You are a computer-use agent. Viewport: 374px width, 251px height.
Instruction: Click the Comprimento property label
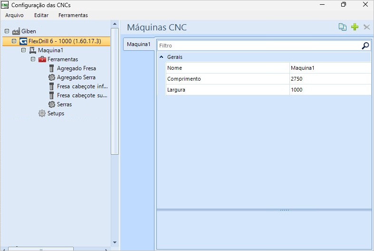click(184, 79)
